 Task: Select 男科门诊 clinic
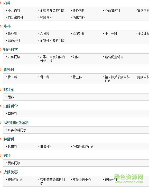click(14, 163)
